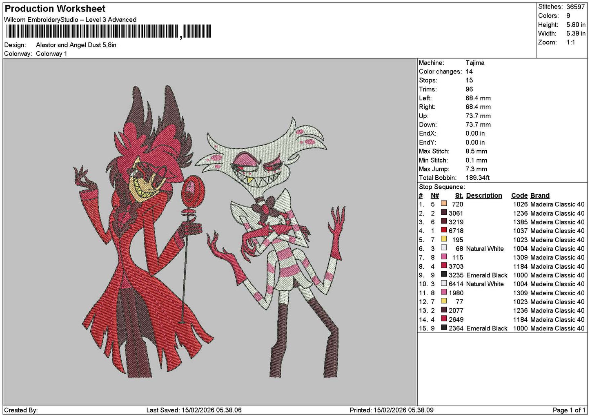This screenshot has width=590, height=417.
Task: Select 'Emerald Black' description in stop 9 row
Action: pos(487,275)
